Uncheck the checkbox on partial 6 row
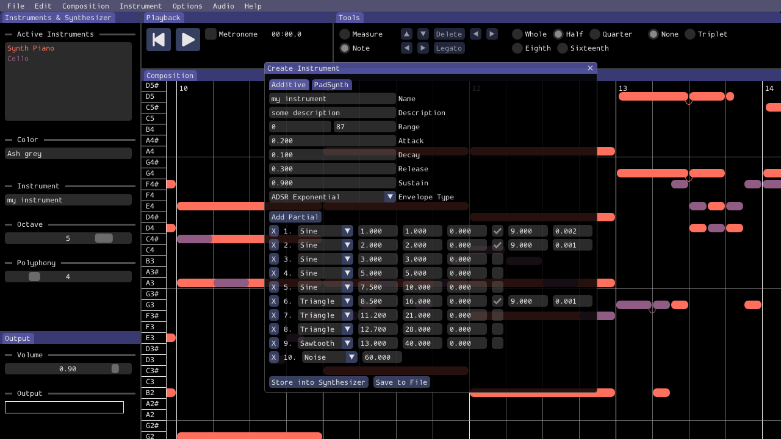The image size is (781, 439). (497, 301)
